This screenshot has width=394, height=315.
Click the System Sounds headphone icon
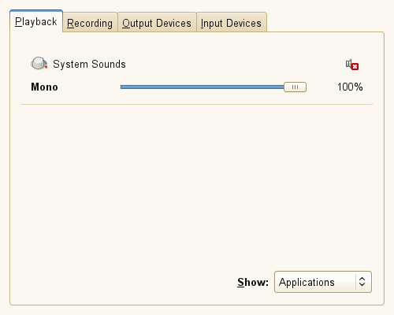(39, 64)
